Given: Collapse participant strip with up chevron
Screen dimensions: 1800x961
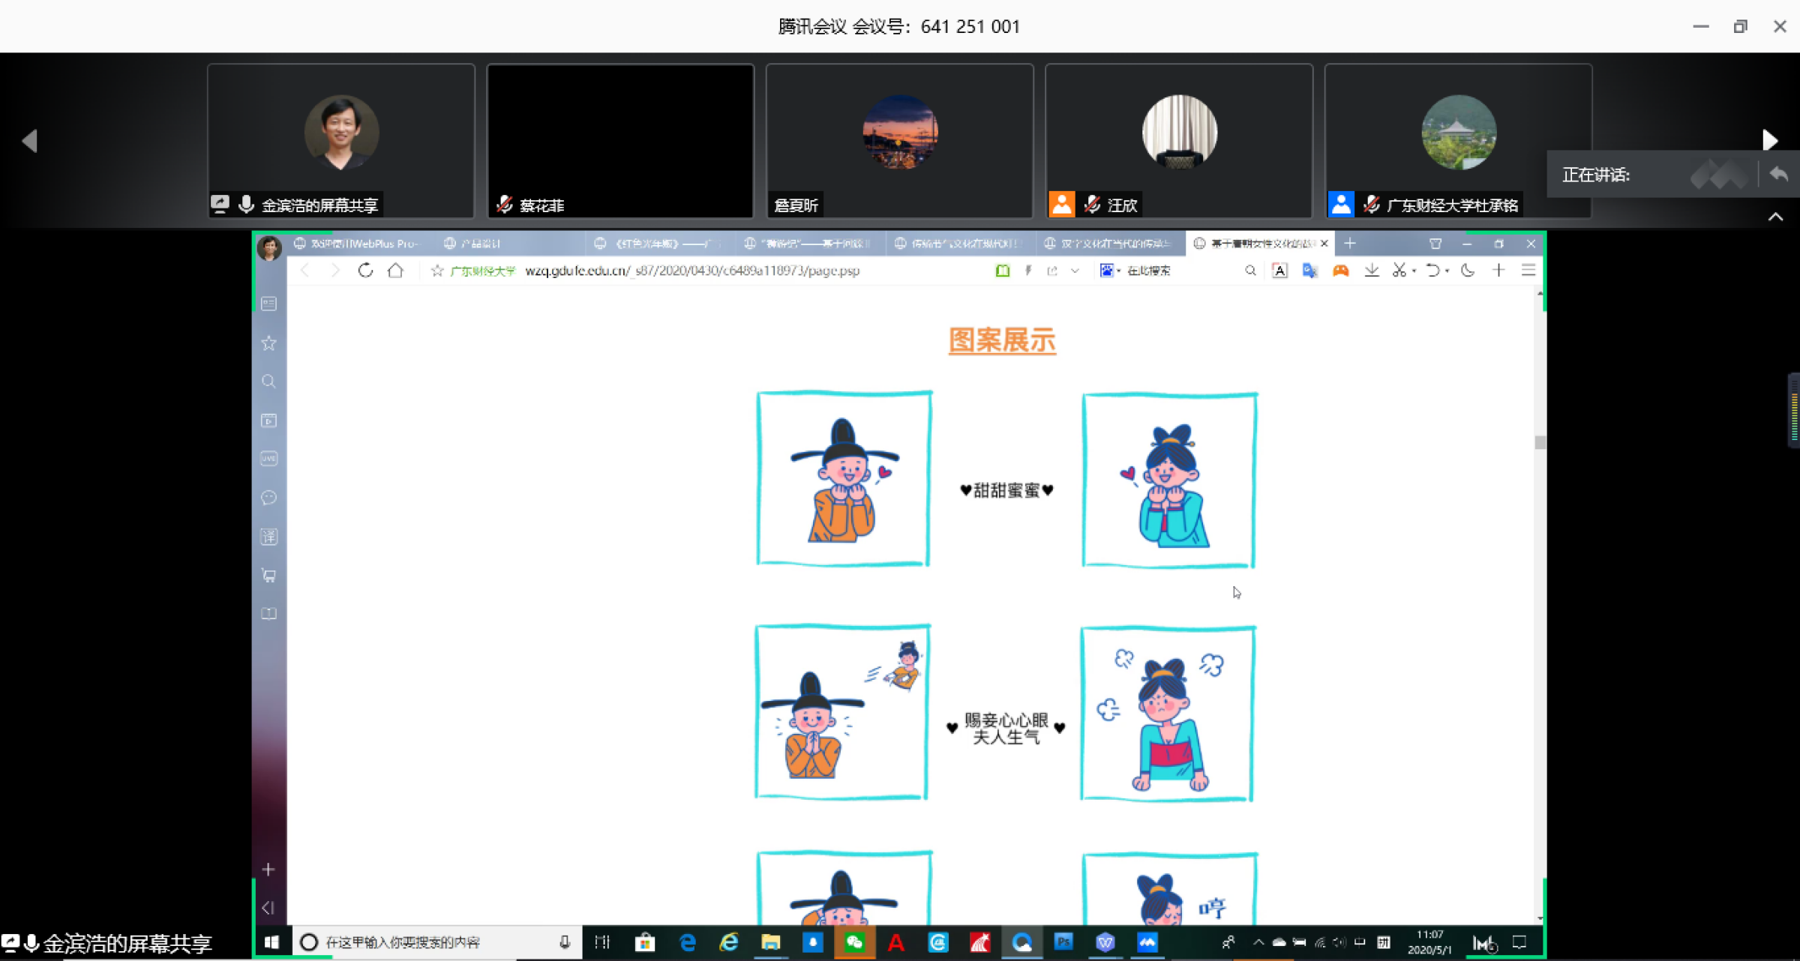Looking at the screenshot, I should point(1775,217).
